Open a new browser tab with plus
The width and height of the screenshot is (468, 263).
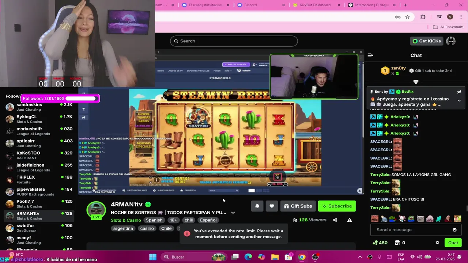pos(405,5)
